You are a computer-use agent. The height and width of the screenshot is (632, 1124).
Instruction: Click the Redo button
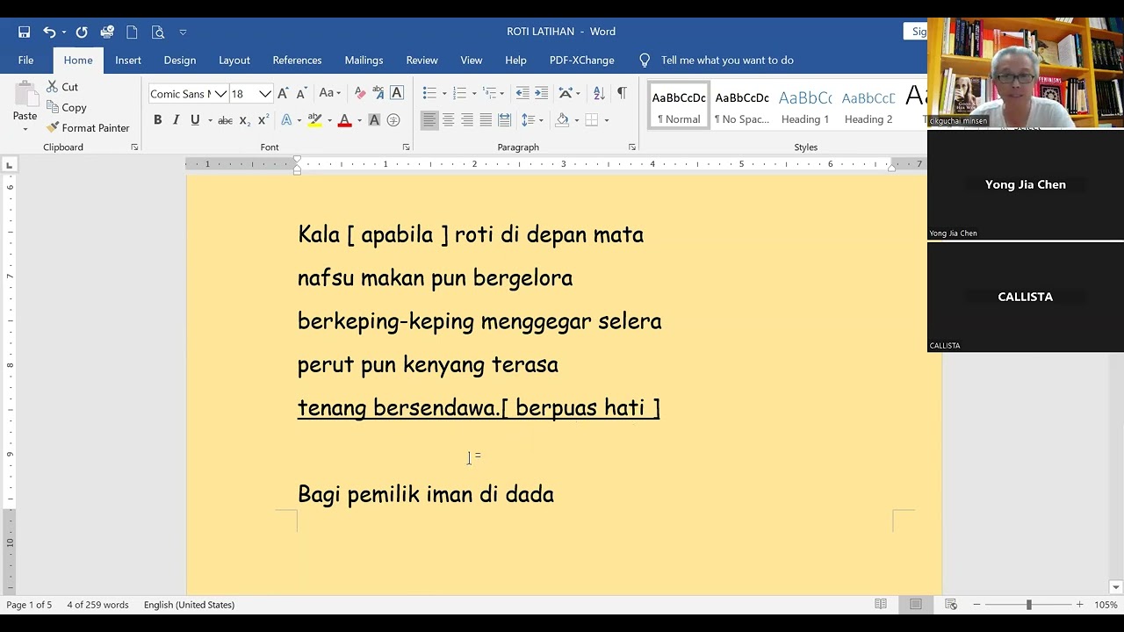(x=82, y=32)
